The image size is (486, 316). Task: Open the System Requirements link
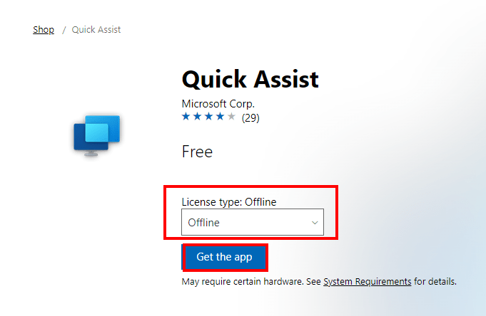[367, 282]
